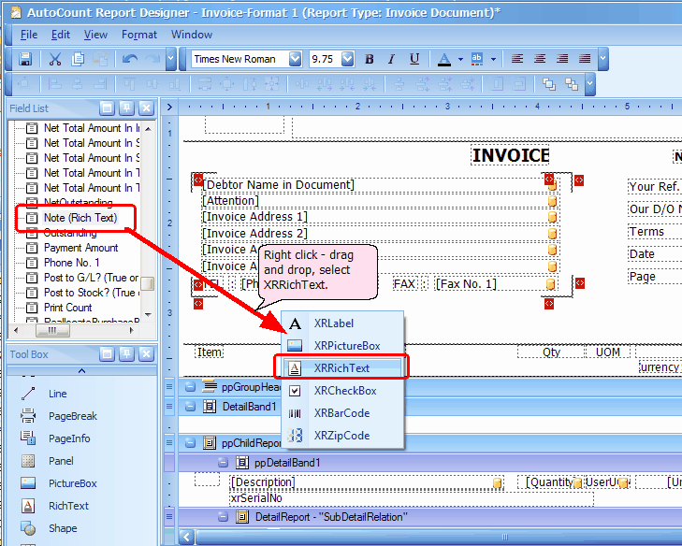Screen dimensions: 682x546
Task: Toggle Bold formatting
Action: click(x=370, y=59)
